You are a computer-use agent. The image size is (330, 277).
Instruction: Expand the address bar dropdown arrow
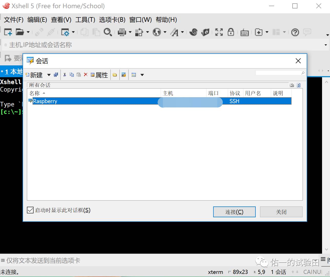coord(326,45)
